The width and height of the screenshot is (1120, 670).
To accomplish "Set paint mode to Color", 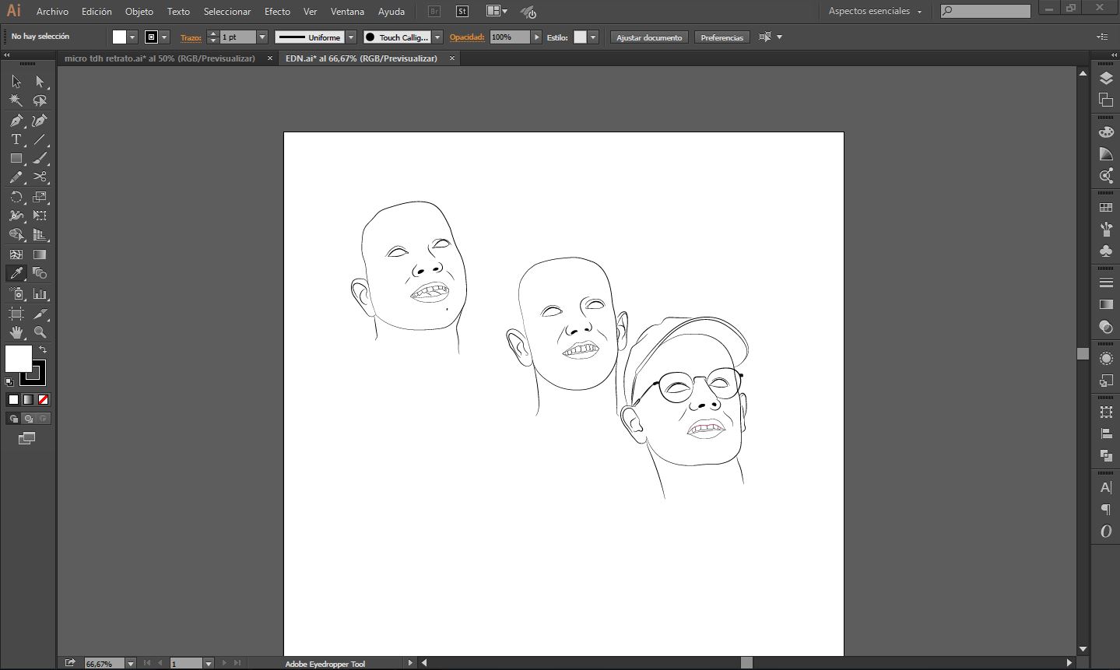I will (x=13, y=400).
